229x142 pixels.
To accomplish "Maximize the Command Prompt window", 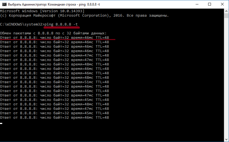I will pyautogui.click(x=210, y=4).
